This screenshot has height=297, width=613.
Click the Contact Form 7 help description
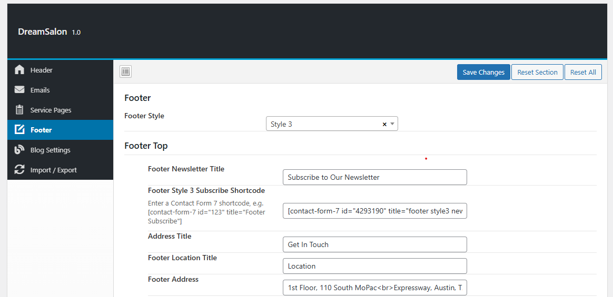[x=207, y=212]
